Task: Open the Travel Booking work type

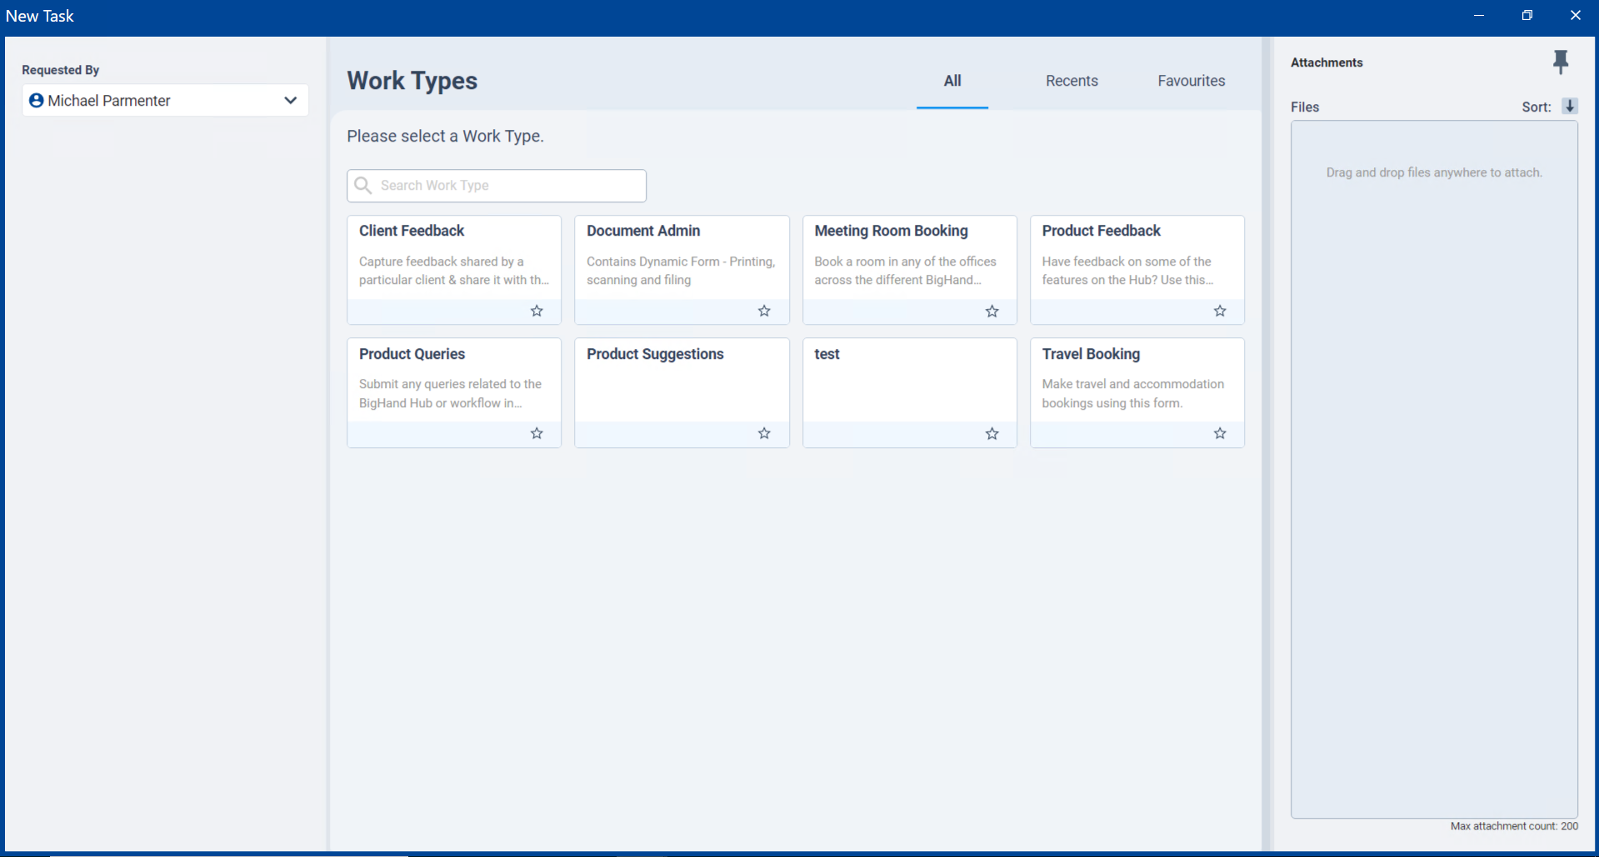Action: (x=1137, y=379)
